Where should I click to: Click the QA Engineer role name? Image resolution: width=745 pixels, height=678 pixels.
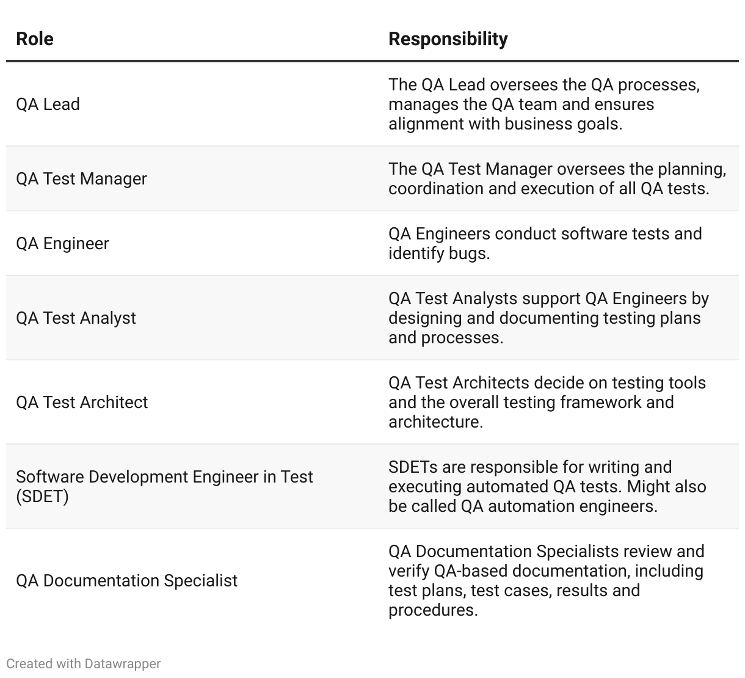tap(62, 244)
